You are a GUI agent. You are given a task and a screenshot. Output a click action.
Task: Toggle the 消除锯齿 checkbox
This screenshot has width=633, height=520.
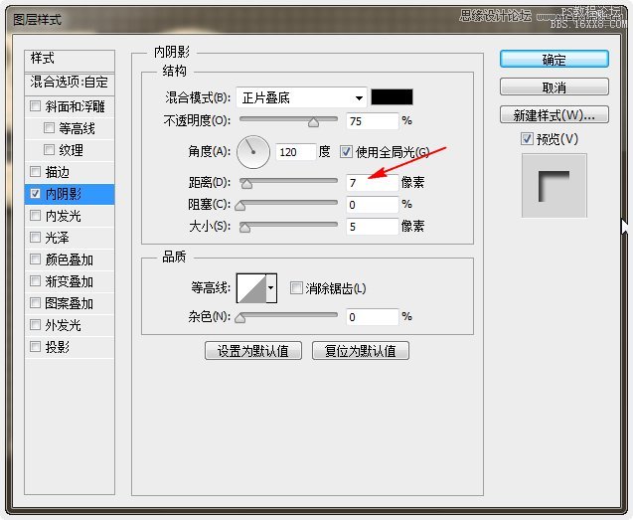296,288
